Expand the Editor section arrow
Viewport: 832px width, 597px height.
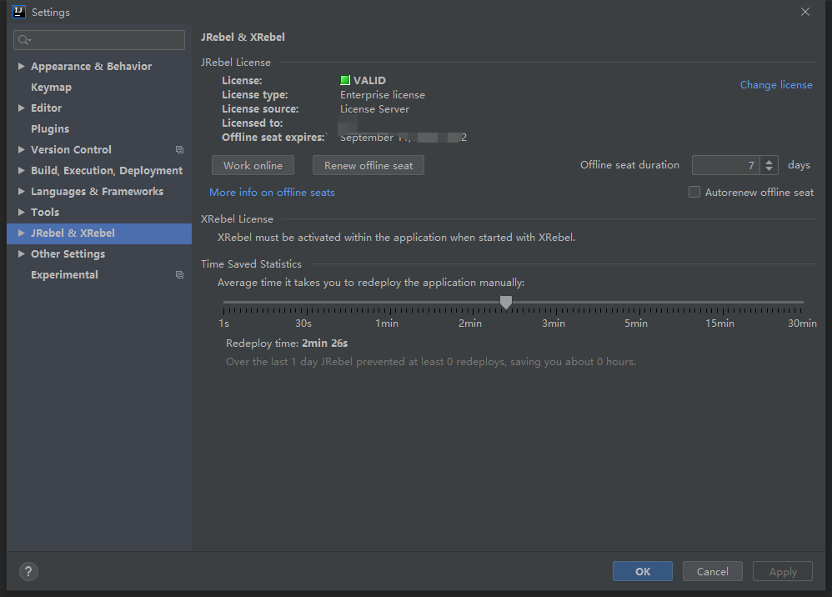pos(21,108)
